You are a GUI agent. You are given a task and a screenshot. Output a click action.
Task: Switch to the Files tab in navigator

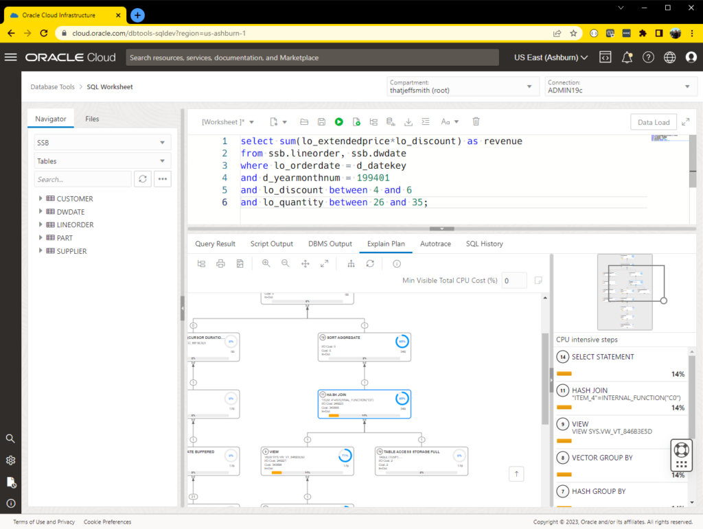(92, 119)
